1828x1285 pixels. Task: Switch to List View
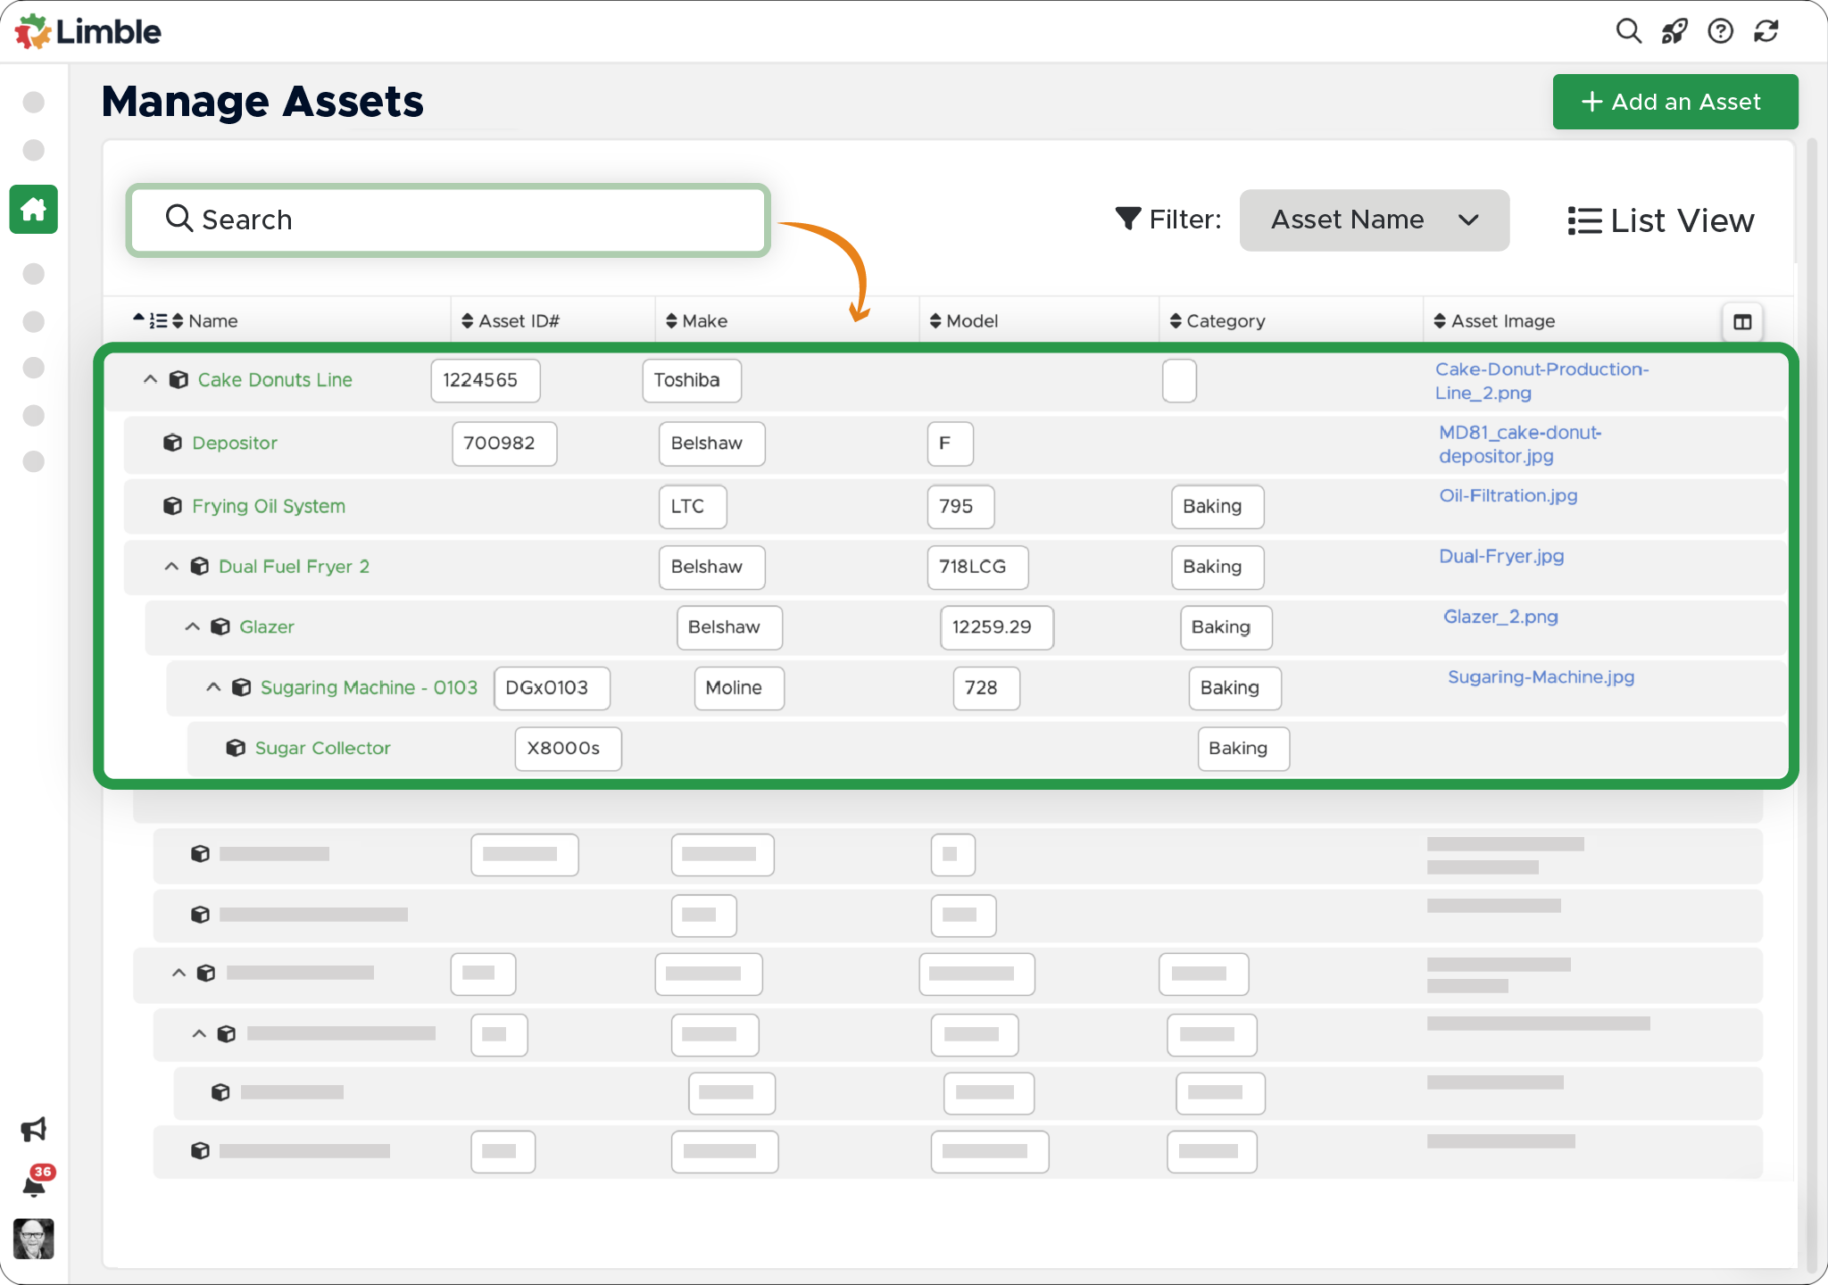pos(1661,220)
